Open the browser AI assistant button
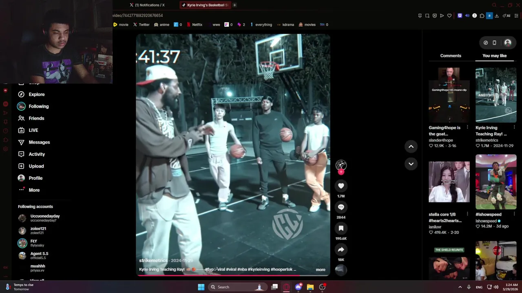The width and height of the screenshot is (522, 293). pos(507,15)
